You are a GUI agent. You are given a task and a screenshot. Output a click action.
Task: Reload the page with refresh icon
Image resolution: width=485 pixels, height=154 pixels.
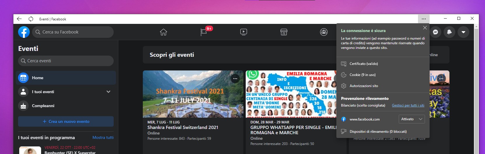(x=31, y=19)
